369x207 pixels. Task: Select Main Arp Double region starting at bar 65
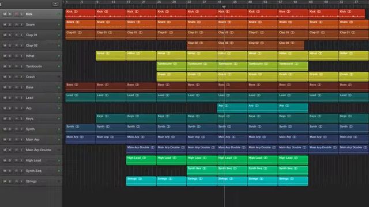coord(323,149)
